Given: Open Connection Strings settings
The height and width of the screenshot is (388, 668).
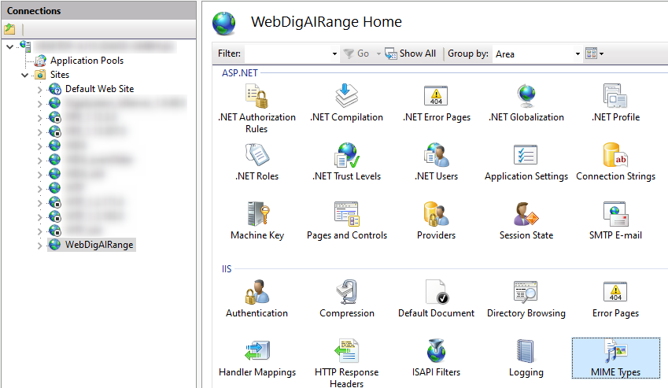Looking at the screenshot, I should [615, 161].
